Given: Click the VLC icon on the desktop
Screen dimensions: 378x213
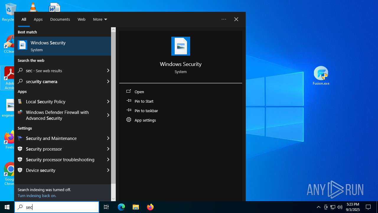Looking at the screenshot, I should coord(33,7).
